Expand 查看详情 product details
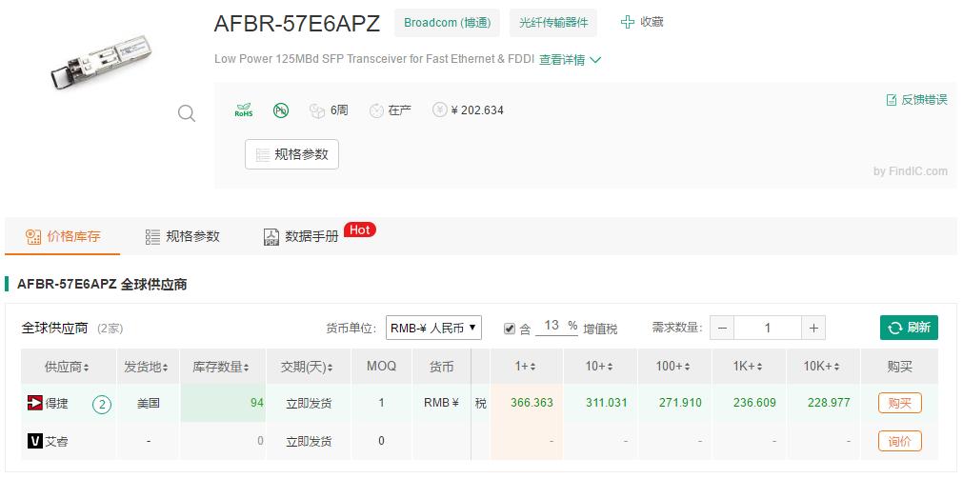Screen dimensions: 963x479 click(x=570, y=60)
